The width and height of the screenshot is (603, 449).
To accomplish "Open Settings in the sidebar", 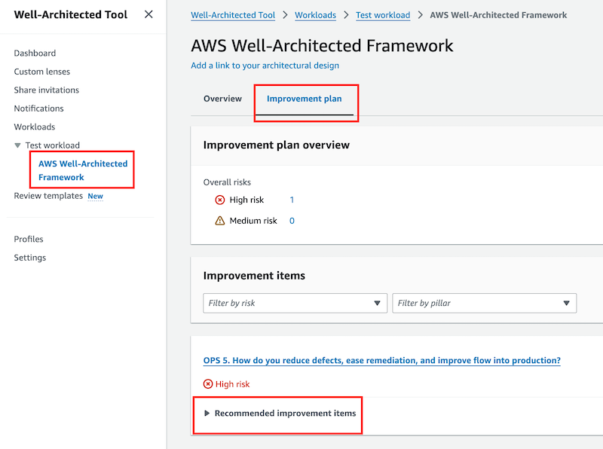I will click(30, 258).
